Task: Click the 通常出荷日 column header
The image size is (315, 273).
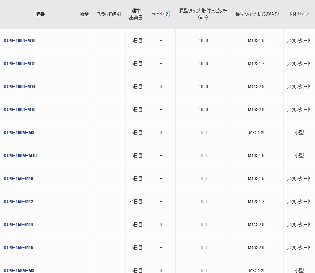Action: pyautogui.click(x=136, y=14)
